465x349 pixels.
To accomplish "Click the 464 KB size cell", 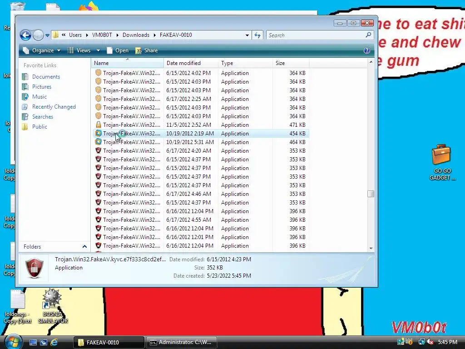I will point(297,142).
